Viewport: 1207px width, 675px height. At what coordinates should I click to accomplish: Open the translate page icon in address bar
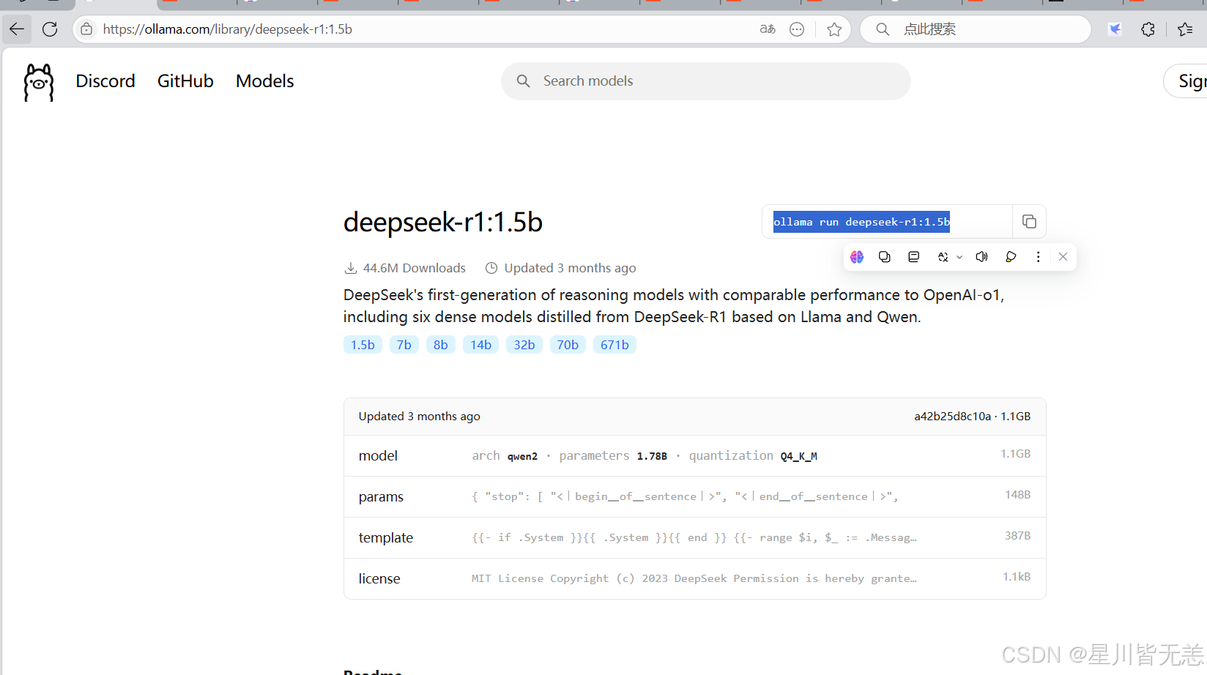[x=768, y=29]
